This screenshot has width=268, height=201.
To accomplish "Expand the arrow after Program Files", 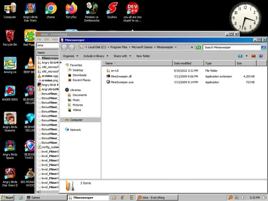I will [x=130, y=47].
